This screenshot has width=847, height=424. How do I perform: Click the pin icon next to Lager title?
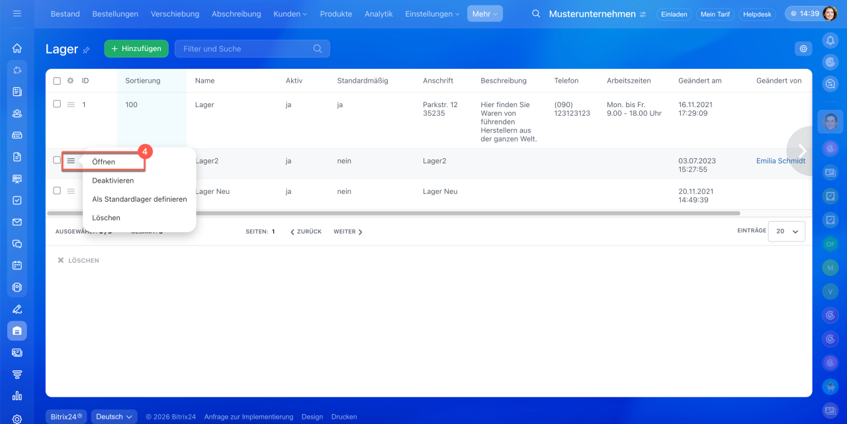86,50
